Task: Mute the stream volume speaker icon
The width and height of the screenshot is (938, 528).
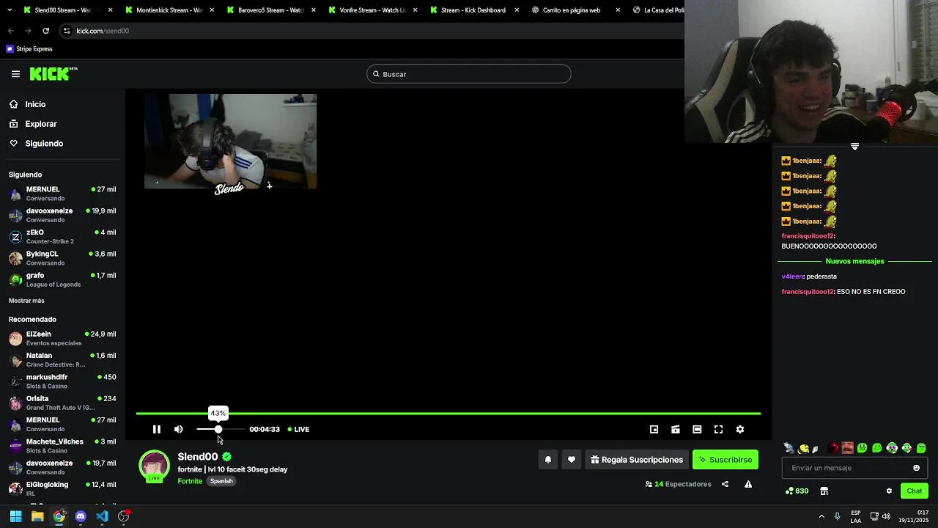Action: [179, 430]
